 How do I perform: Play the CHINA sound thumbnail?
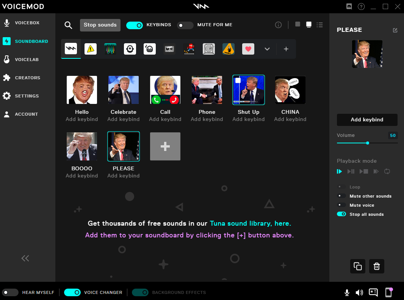coord(290,90)
